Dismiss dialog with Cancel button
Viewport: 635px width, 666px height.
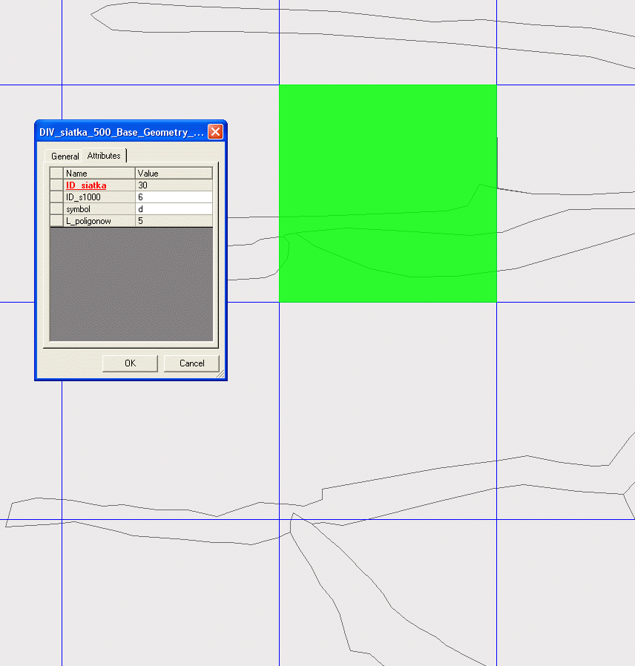[x=191, y=363]
